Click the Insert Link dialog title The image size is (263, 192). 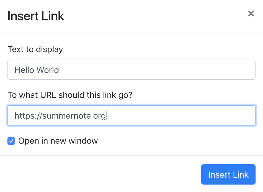(x=36, y=16)
